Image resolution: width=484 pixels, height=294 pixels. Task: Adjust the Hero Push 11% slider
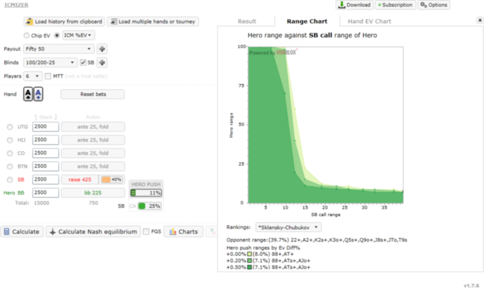(x=146, y=193)
